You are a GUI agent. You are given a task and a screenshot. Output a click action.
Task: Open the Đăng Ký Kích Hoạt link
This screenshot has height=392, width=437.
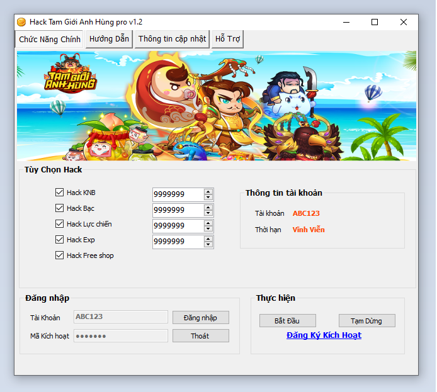point(324,335)
